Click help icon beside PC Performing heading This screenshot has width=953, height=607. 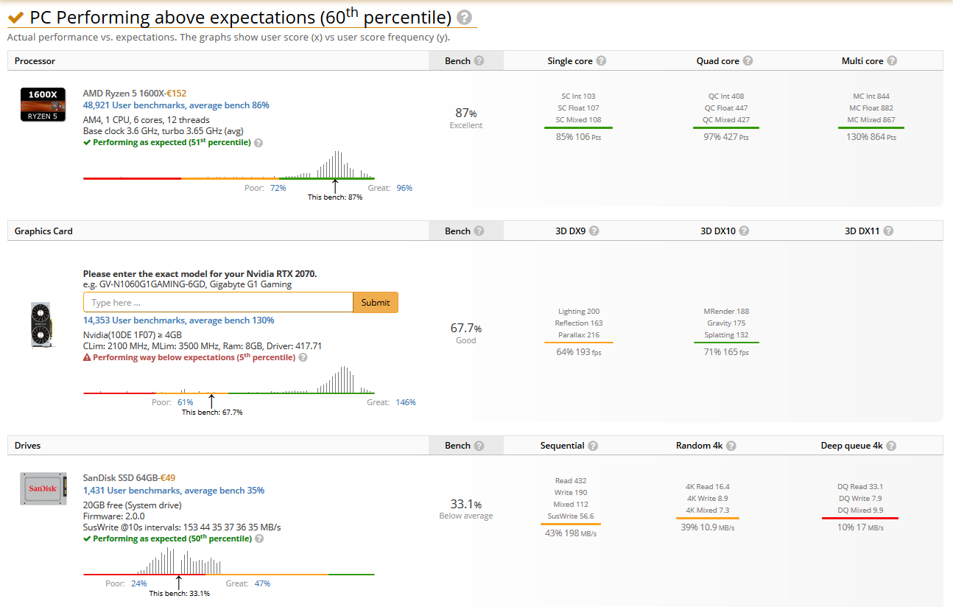point(465,18)
